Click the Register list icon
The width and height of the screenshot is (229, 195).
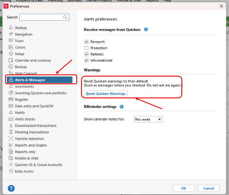click(x=11, y=100)
